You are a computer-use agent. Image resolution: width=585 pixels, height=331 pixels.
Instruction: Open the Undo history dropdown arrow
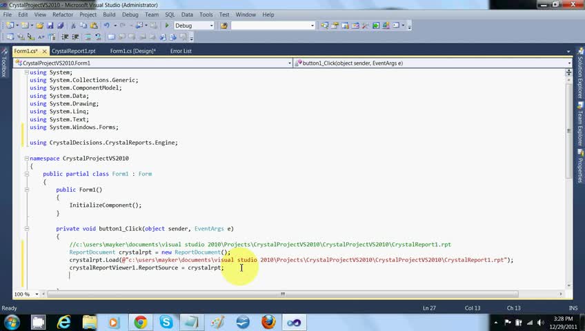[115, 26]
